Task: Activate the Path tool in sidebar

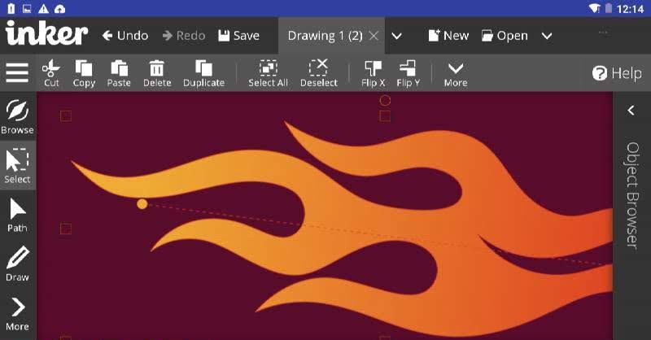Action: point(17,215)
